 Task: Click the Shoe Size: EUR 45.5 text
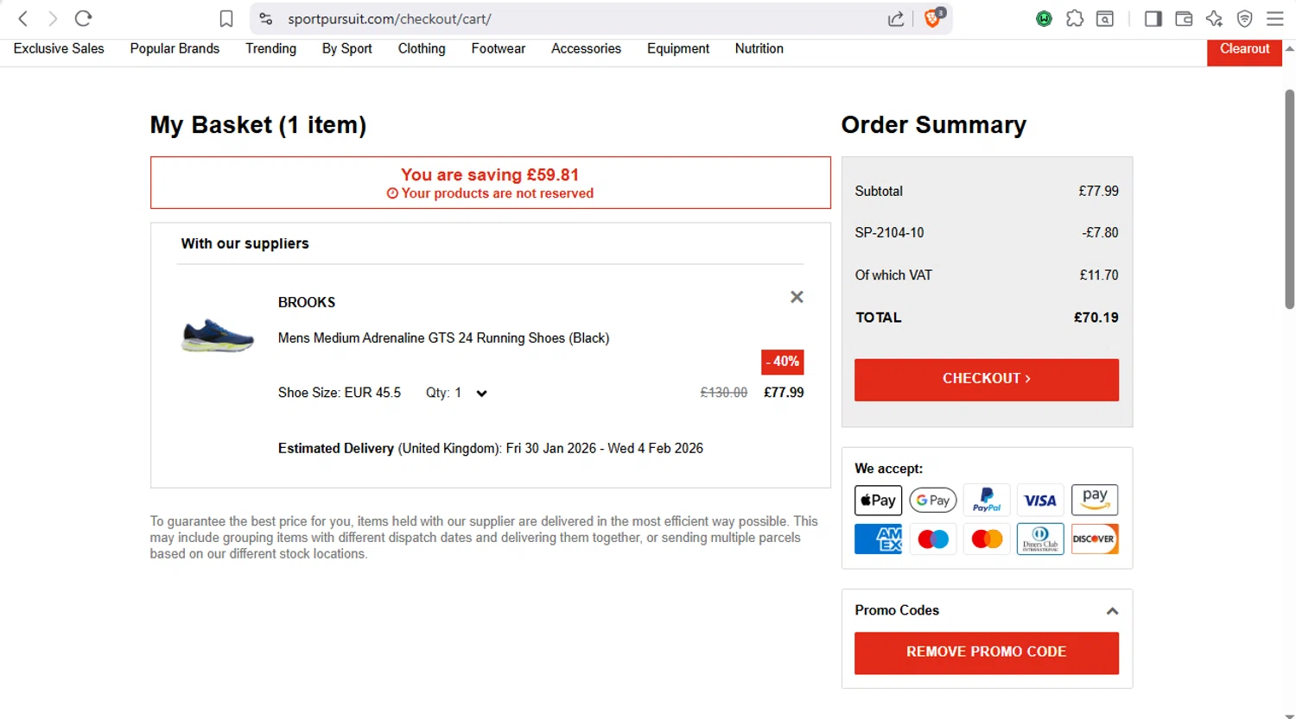(340, 393)
